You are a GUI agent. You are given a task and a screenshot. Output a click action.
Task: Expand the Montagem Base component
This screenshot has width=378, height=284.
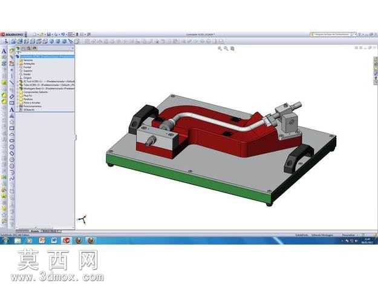tap(18, 88)
